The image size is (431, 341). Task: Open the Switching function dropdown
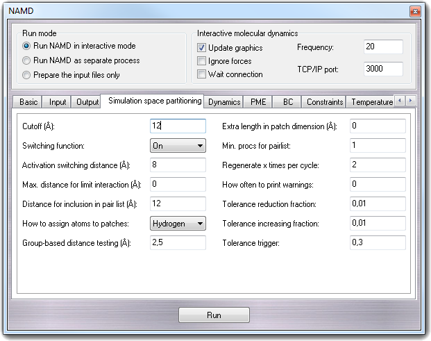point(178,146)
